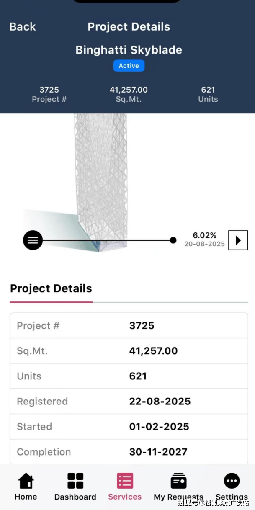
Task: Tap the blue Active status badge
Action: point(129,66)
